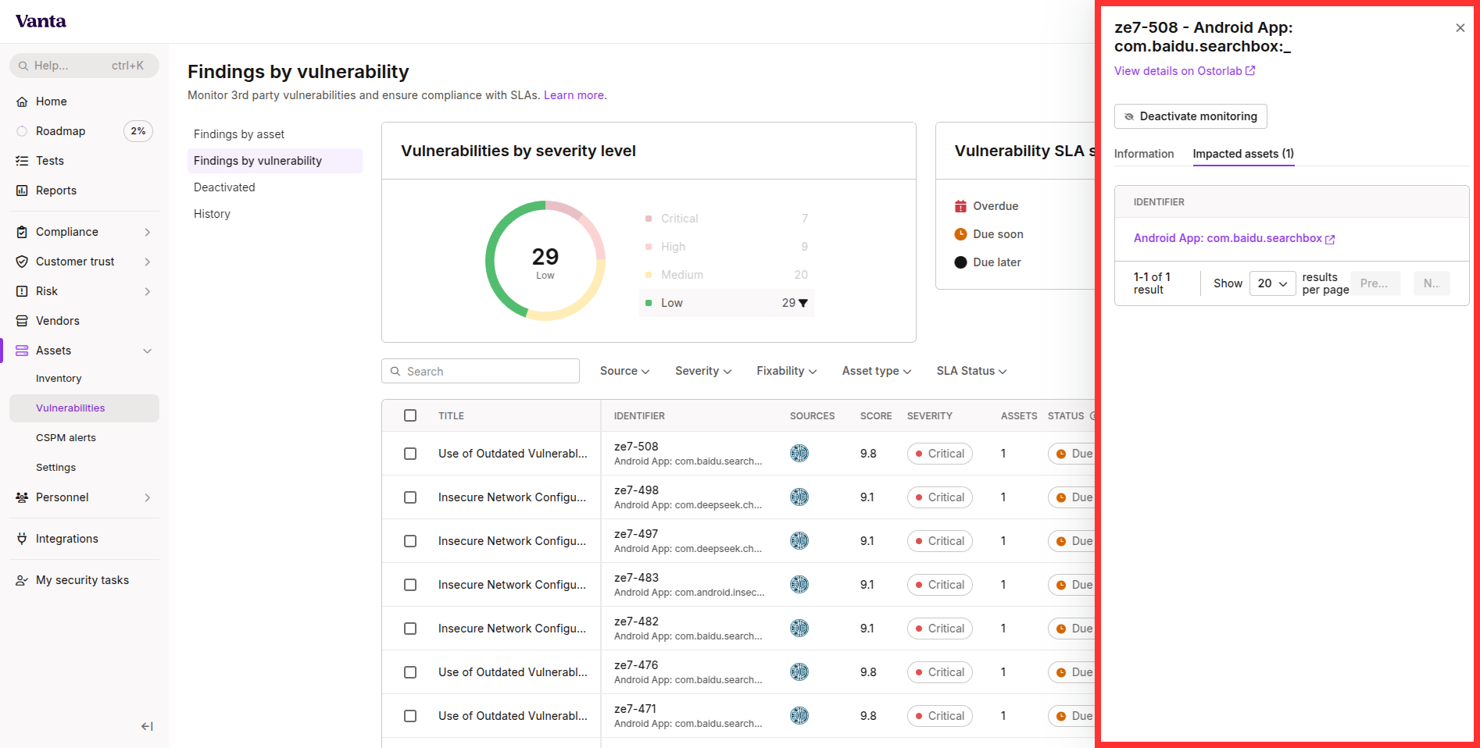Click the Overdue calendar icon

click(x=960, y=206)
